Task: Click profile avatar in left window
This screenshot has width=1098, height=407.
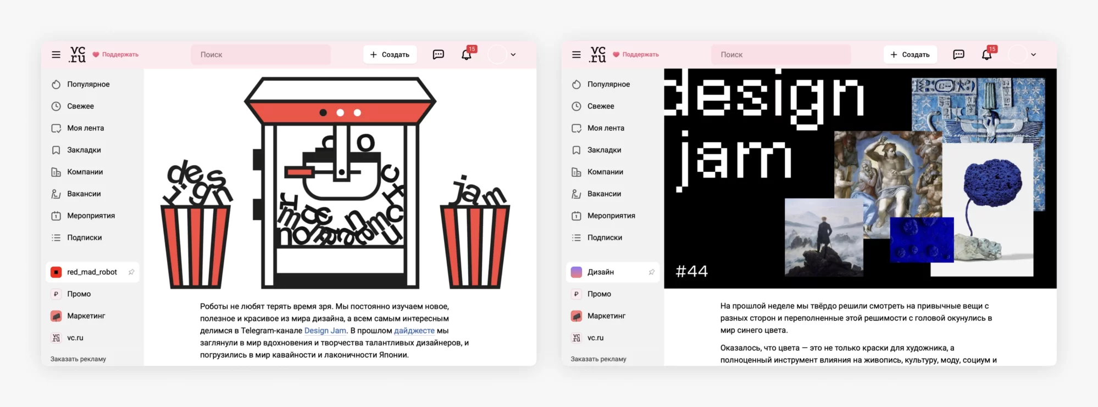Action: point(497,54)
